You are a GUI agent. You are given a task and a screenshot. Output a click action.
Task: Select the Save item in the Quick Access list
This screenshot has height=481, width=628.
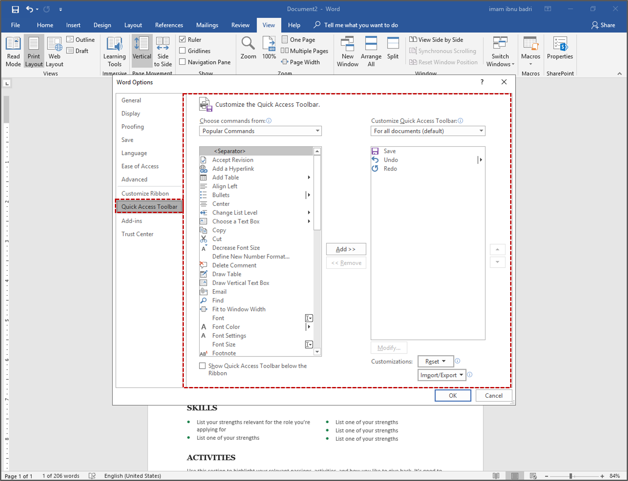tap(428, 151)
